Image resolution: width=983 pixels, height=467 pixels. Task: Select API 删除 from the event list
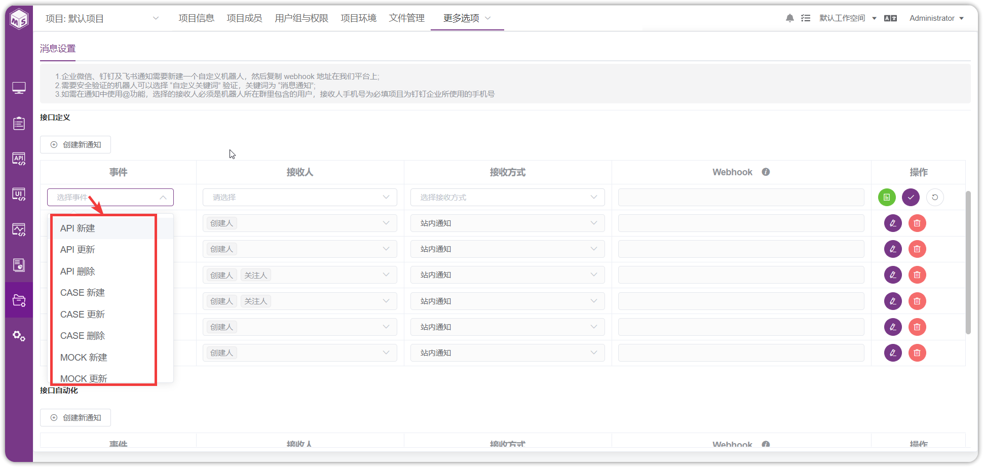(x=110, y=271)
